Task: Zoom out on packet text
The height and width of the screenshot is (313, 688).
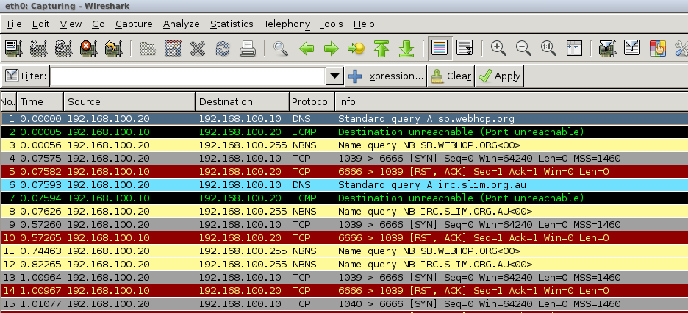Action: coord(523,48)
